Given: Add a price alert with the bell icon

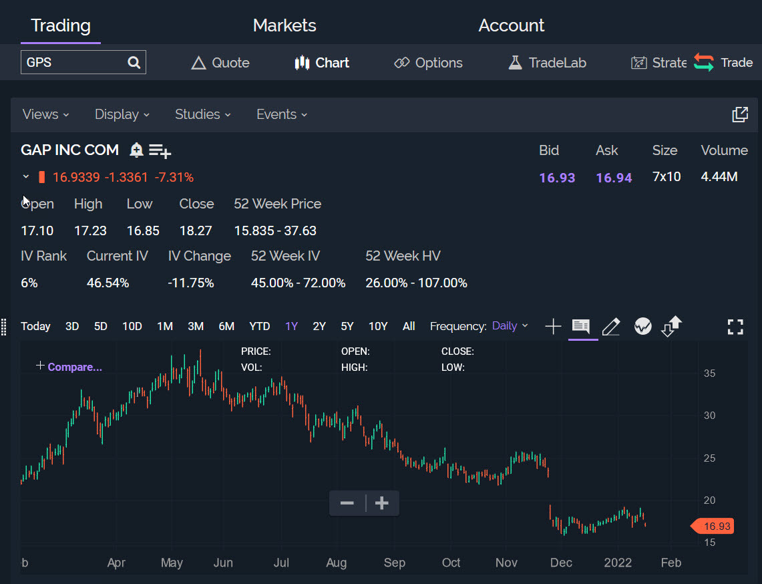Looking at the screenshot, I should point(136,150).
